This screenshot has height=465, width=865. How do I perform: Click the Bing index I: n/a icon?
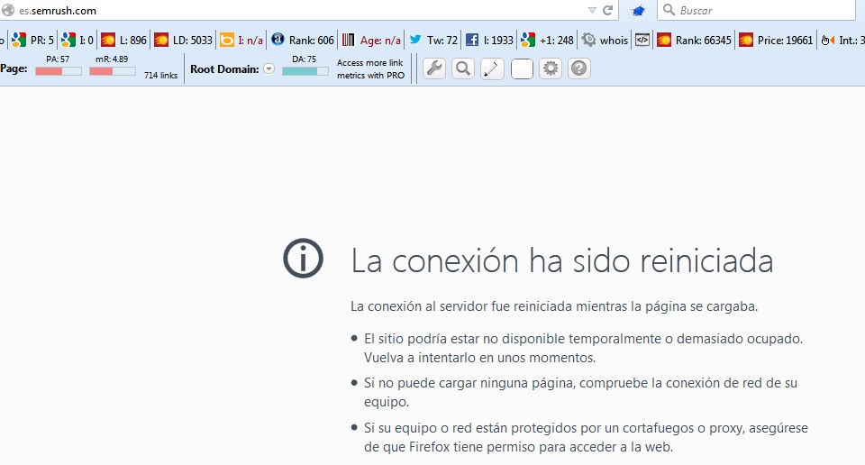click(x=227, y=40)
